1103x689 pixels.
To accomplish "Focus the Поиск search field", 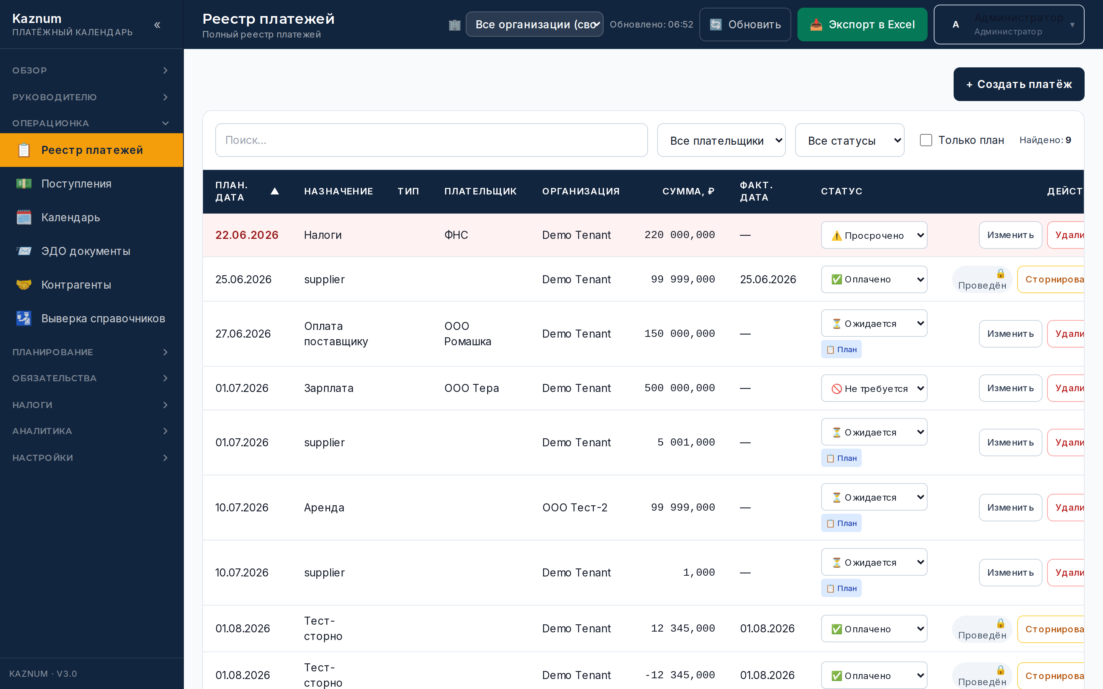I will [431, 140].
